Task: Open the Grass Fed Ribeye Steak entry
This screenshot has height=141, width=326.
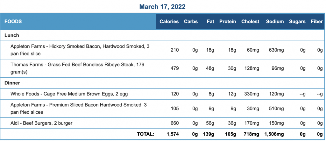Action: pyautogui.click(x=78, y=68)
